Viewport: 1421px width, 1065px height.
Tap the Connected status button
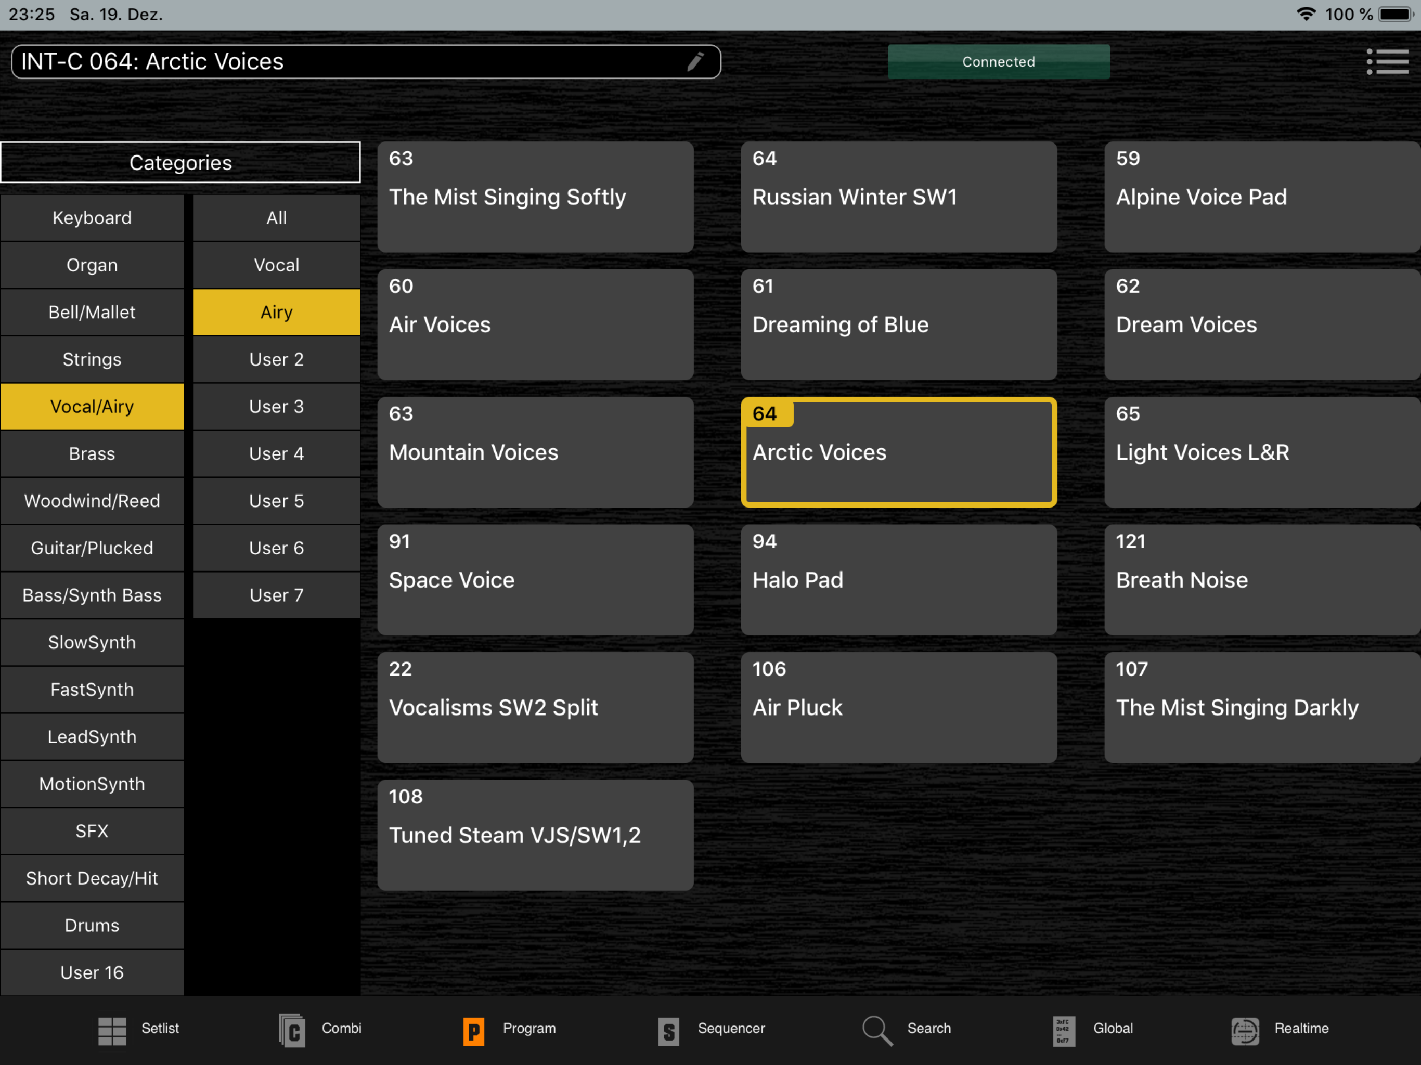click(998, 62)
